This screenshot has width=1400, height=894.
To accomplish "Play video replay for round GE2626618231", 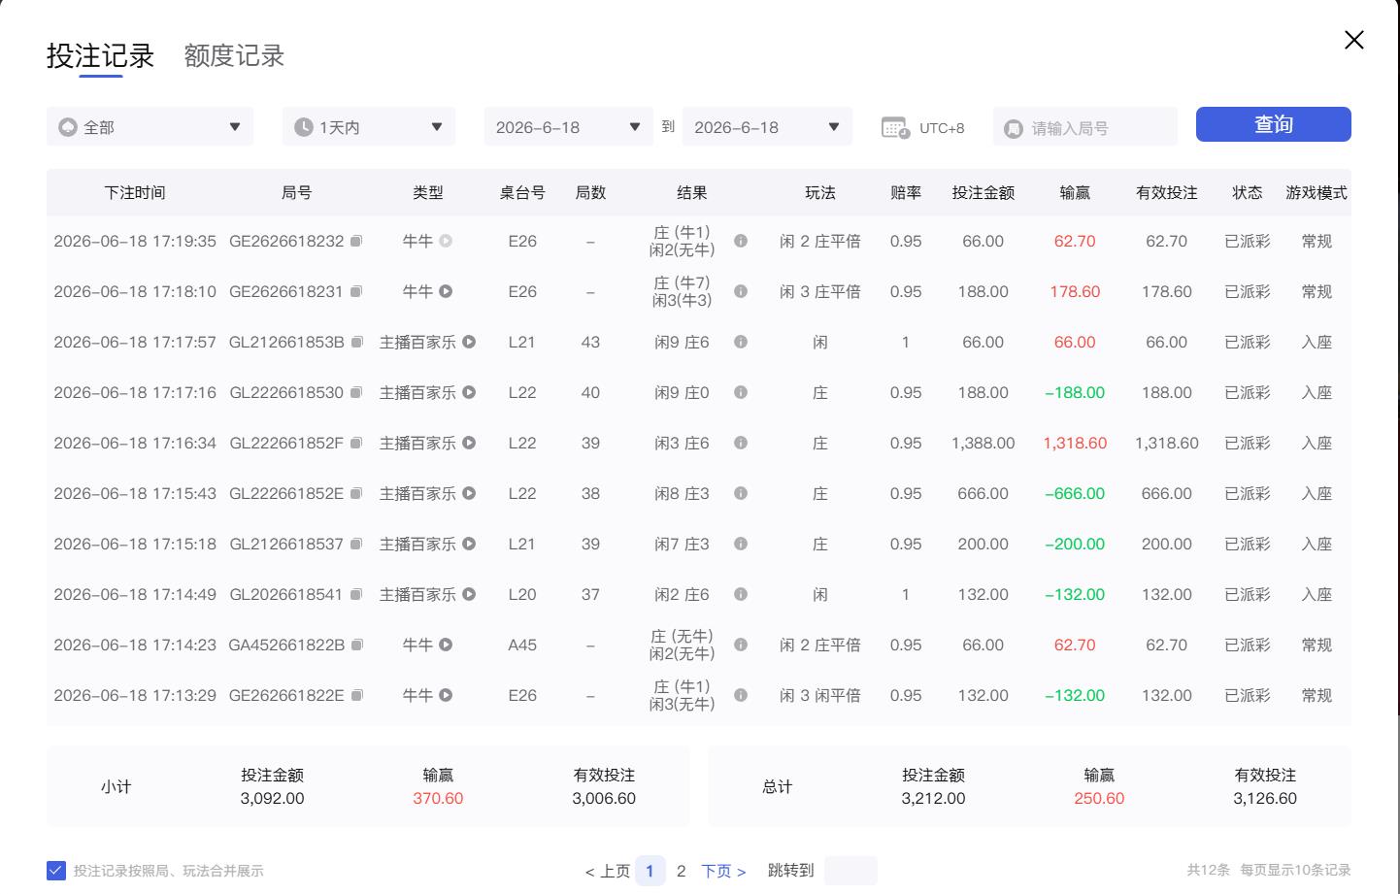I will (x=446, y=291).
